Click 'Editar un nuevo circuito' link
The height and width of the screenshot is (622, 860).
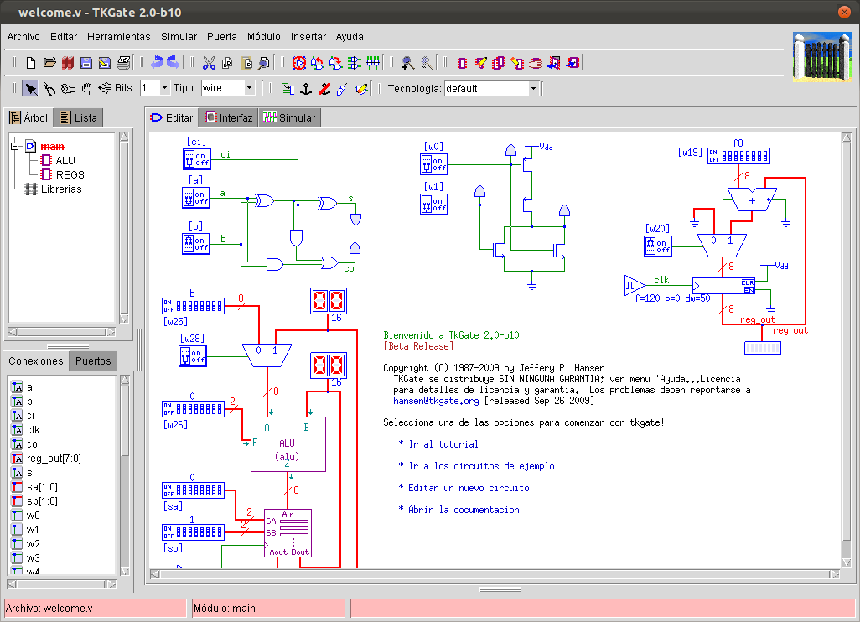tap(469, 488)
